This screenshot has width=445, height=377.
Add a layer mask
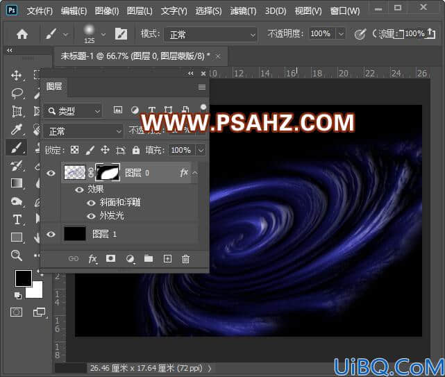[110, 258]
